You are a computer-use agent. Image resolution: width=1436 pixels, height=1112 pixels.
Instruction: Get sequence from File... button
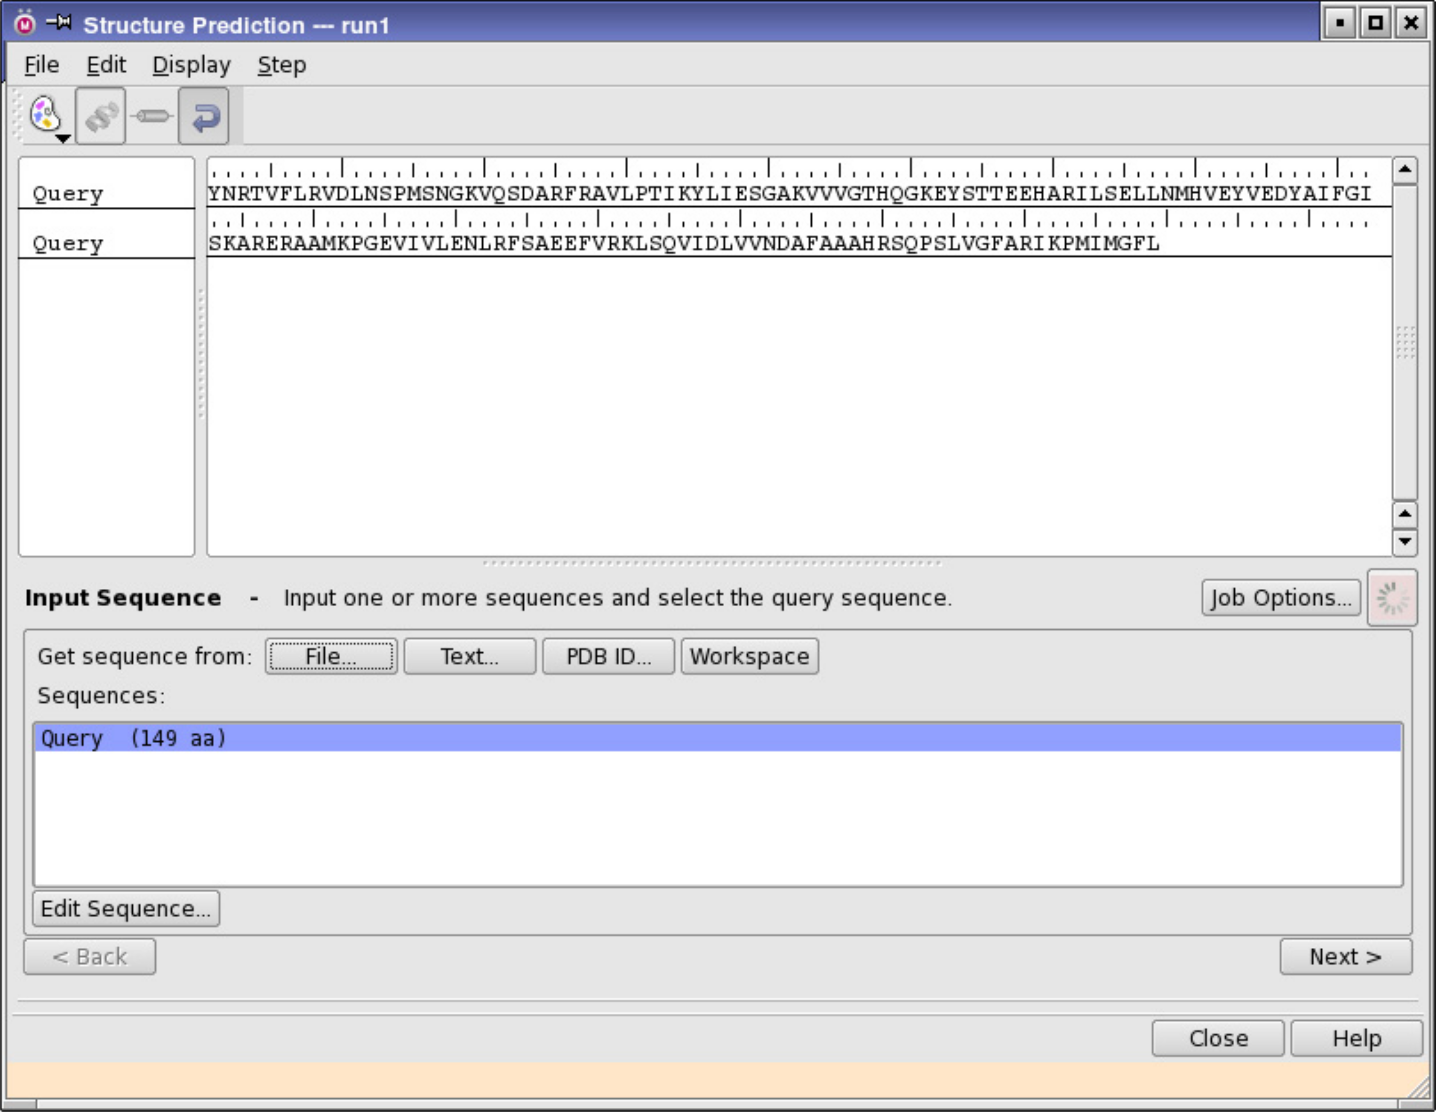[x=331, y=656]
